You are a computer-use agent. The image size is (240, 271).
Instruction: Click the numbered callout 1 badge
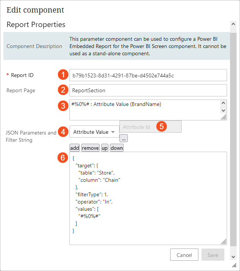point(63,75)
